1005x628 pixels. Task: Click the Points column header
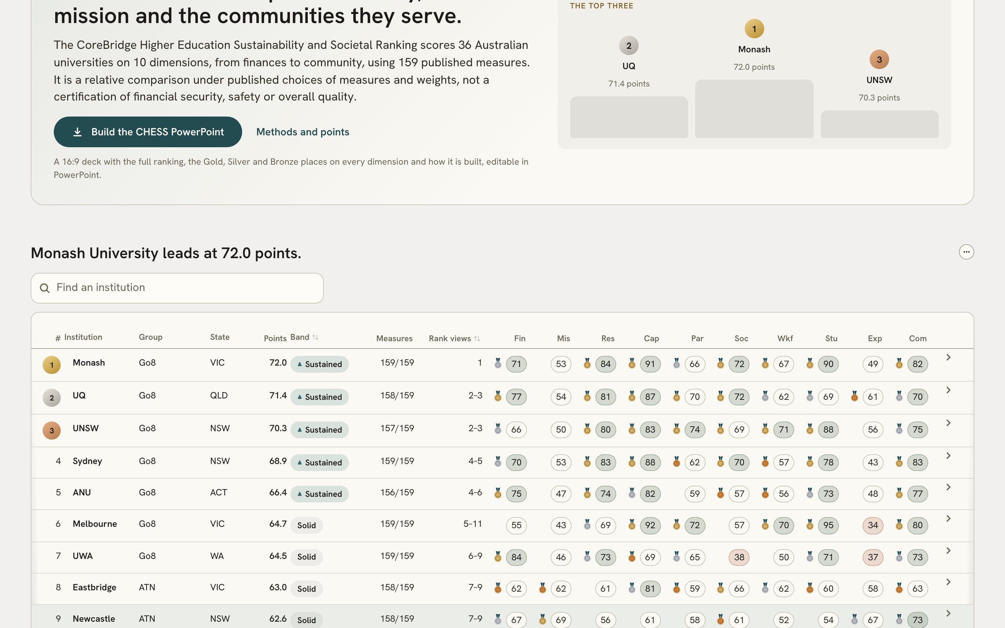275,338
